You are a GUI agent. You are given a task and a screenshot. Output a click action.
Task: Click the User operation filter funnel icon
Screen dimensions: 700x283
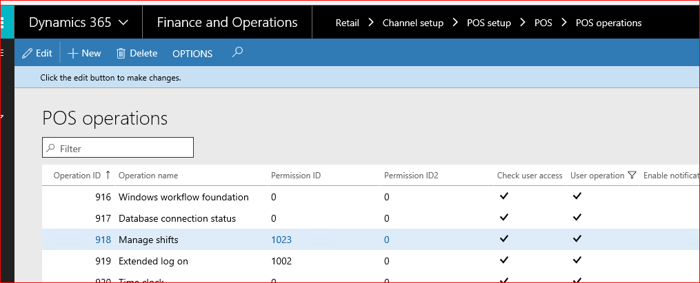click(632, 176)
